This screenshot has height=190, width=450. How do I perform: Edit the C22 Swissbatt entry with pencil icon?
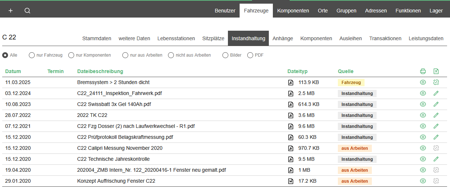(436, 104)
